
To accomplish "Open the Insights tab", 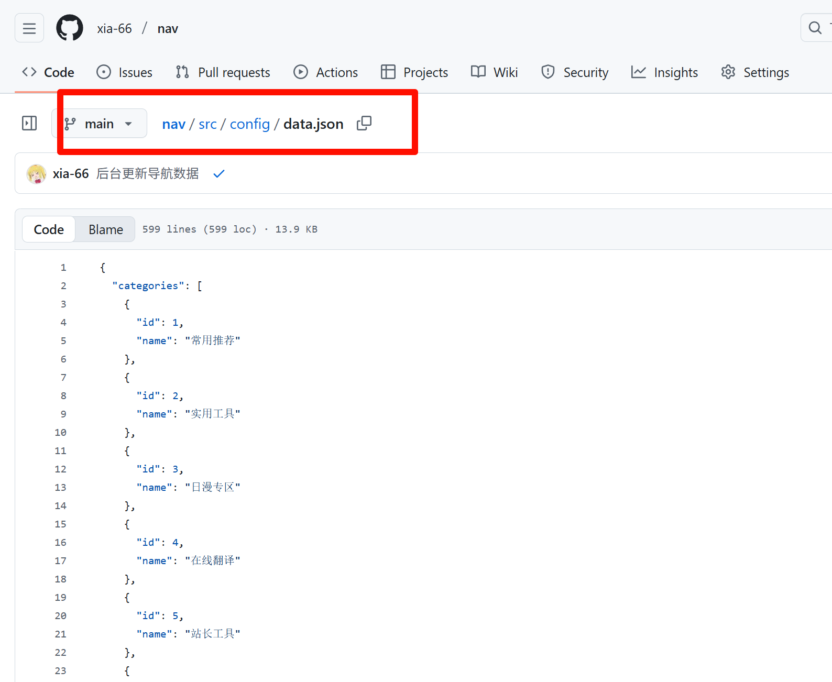I will 665,72.
